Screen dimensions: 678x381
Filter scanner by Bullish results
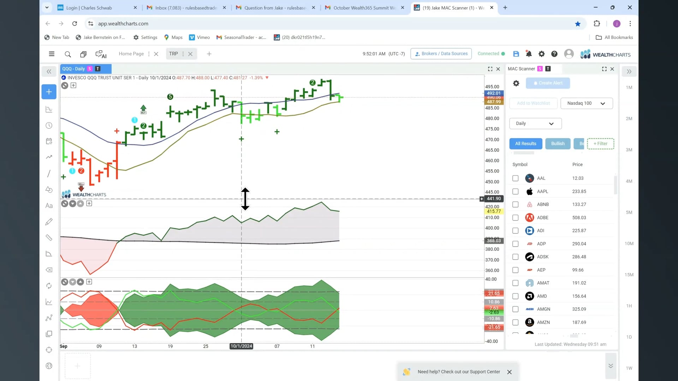(x=558, y=144)
